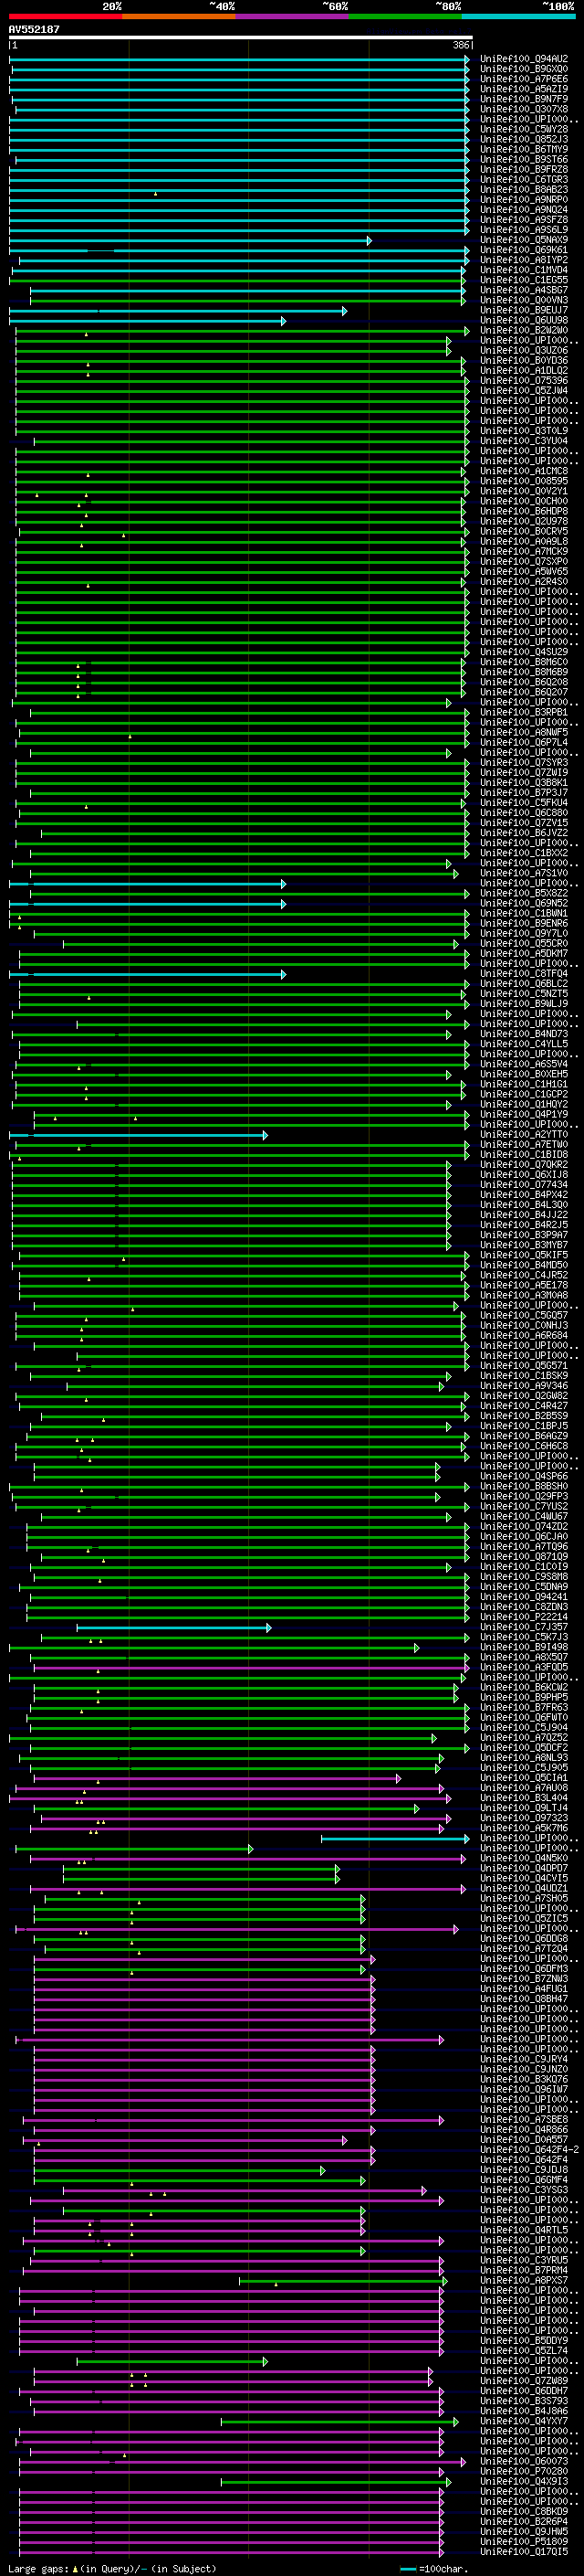The width and height of the screenshot is (584, 2576).
Task: Select the UniRef100_Q852J3 label
Action: click(x=524, y=139)
